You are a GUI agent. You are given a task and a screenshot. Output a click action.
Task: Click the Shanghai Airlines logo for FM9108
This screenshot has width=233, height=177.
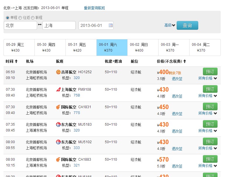click(58, 90)
